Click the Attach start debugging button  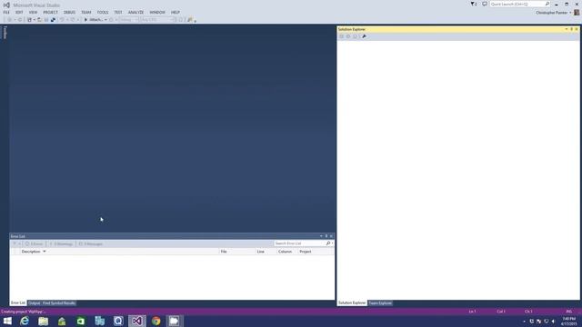[x=94, y=20]
